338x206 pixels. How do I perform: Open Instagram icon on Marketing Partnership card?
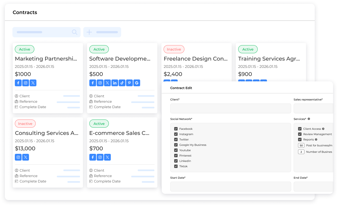pos(26,83)
